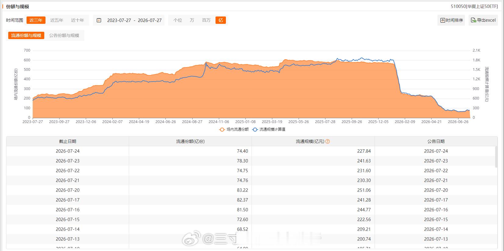Switch units to 个位
The height and width of the screenshot is (251, 504).
tap(178, 20)
